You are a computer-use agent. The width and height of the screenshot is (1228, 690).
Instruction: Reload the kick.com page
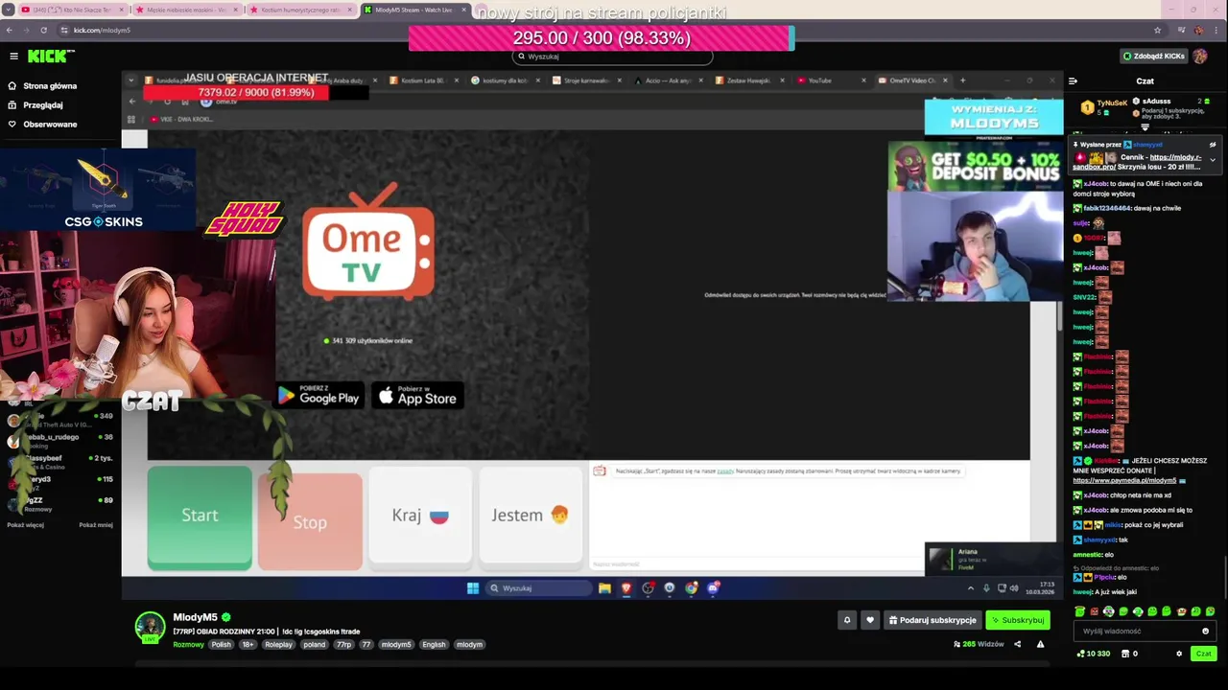tap(43, 30)
